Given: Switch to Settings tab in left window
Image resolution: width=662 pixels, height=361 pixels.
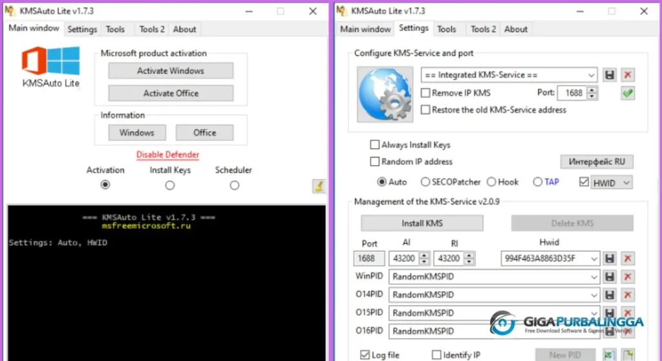Looking at the screenshot, I should pos(82,29).
